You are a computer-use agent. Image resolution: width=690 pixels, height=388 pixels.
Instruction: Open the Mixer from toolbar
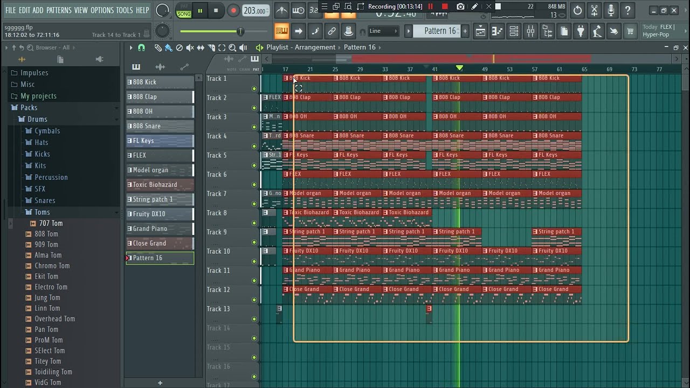tap(531, 31)
